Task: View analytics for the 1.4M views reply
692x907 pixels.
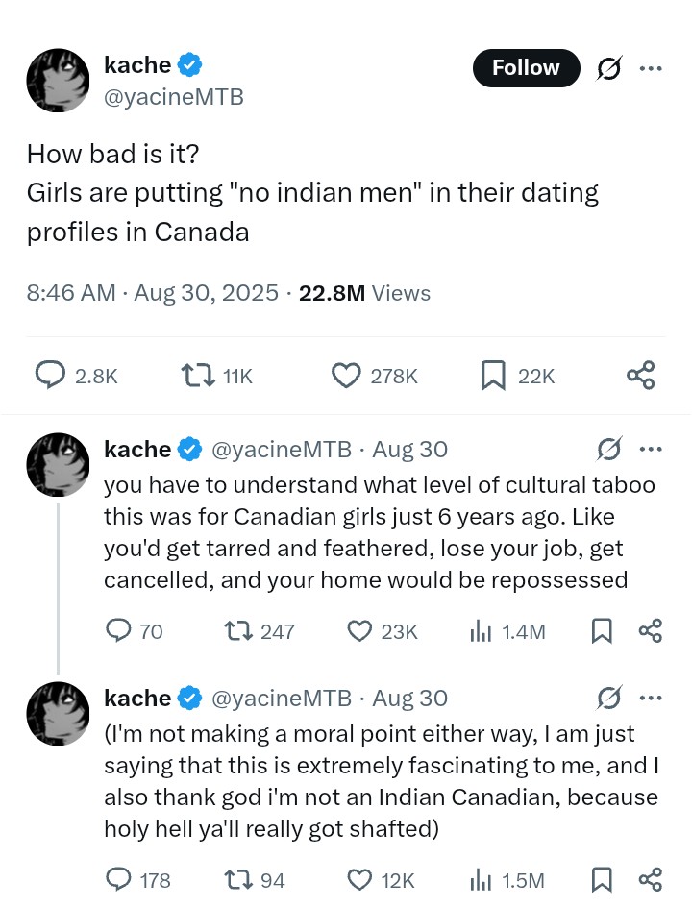Action: click(481, 630)
